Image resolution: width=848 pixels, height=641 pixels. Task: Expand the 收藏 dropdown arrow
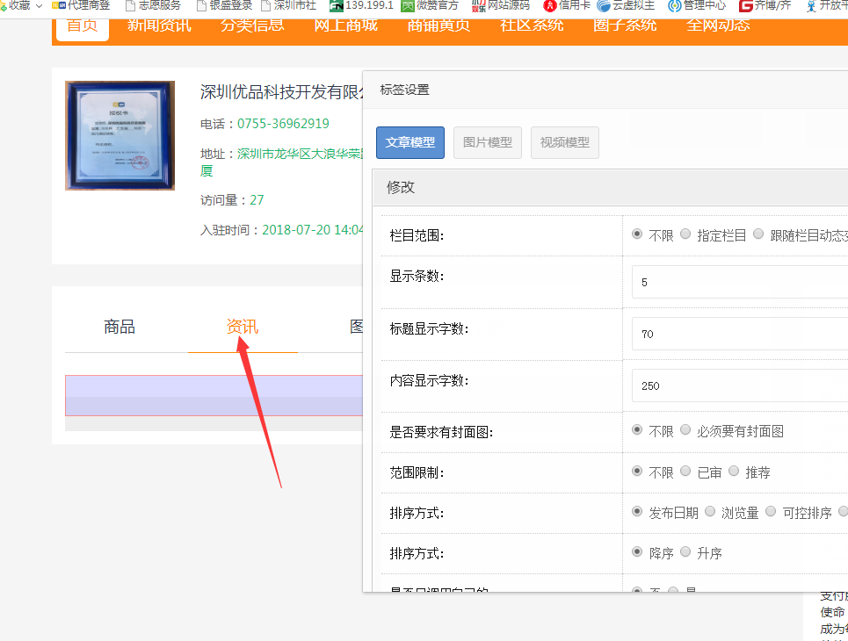click(39, 5)
